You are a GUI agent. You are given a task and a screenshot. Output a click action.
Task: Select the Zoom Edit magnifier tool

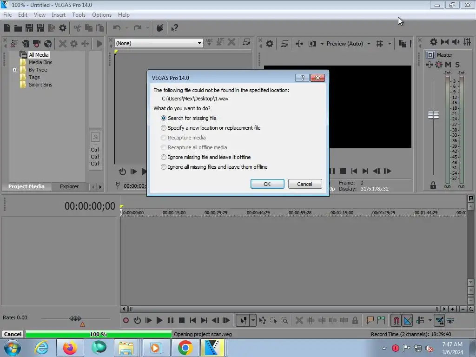pos(284,320)
